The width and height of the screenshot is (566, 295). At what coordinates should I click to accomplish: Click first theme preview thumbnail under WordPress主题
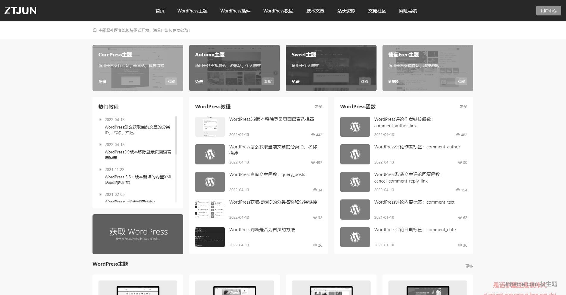pos(138,288)
